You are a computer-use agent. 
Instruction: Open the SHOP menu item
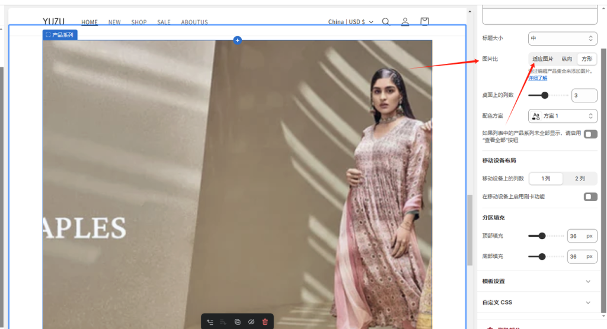(x=139, y=22)
